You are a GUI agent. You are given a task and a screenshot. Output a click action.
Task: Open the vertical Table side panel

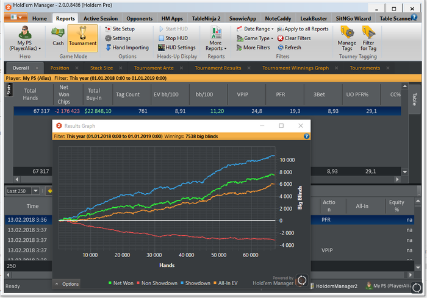coord(414,99)
